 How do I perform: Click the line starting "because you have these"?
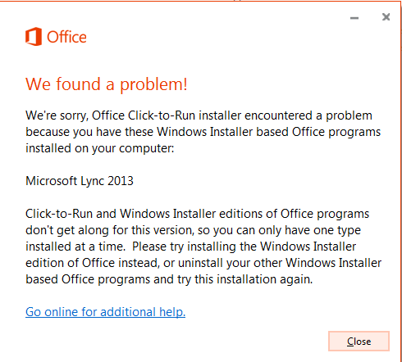203,132
